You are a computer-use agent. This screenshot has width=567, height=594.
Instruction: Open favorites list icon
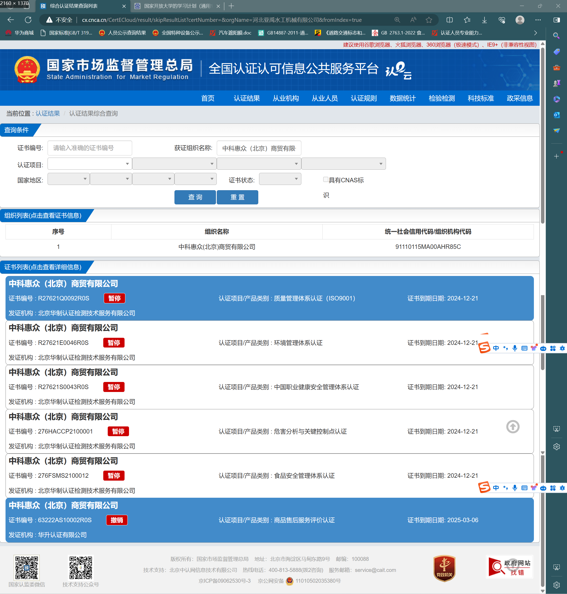(467, 20)
